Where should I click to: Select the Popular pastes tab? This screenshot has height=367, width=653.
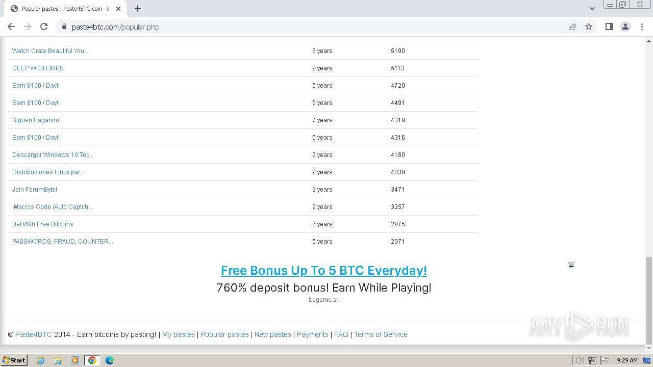[x=65, y=9]
